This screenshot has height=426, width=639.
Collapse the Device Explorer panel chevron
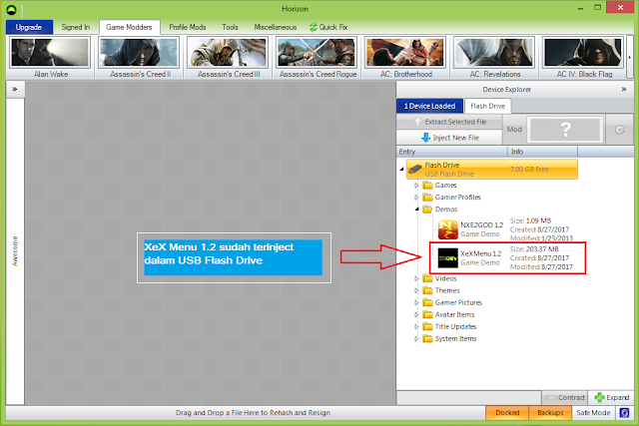click(x=623, y=89)
